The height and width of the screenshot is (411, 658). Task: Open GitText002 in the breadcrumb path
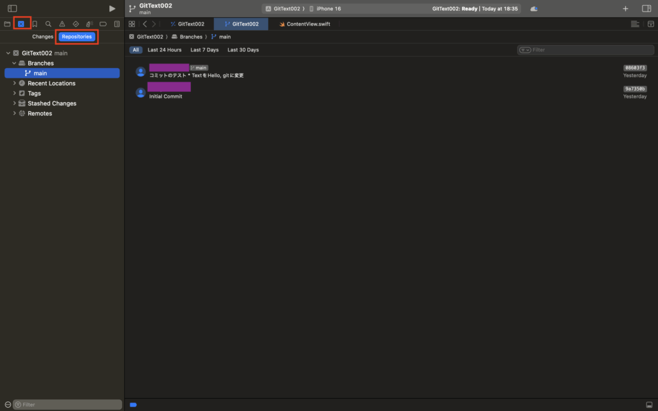pos(146,37)
